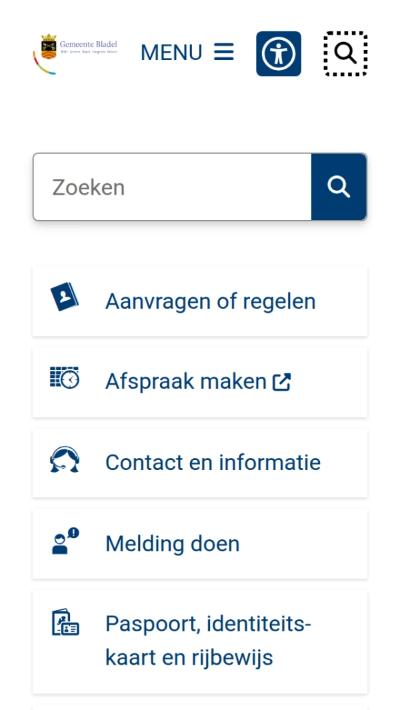This screenshot has width=400, height=710.
Task: Open the Aanvragen of regelen link
Action: (x=210, y=301)
